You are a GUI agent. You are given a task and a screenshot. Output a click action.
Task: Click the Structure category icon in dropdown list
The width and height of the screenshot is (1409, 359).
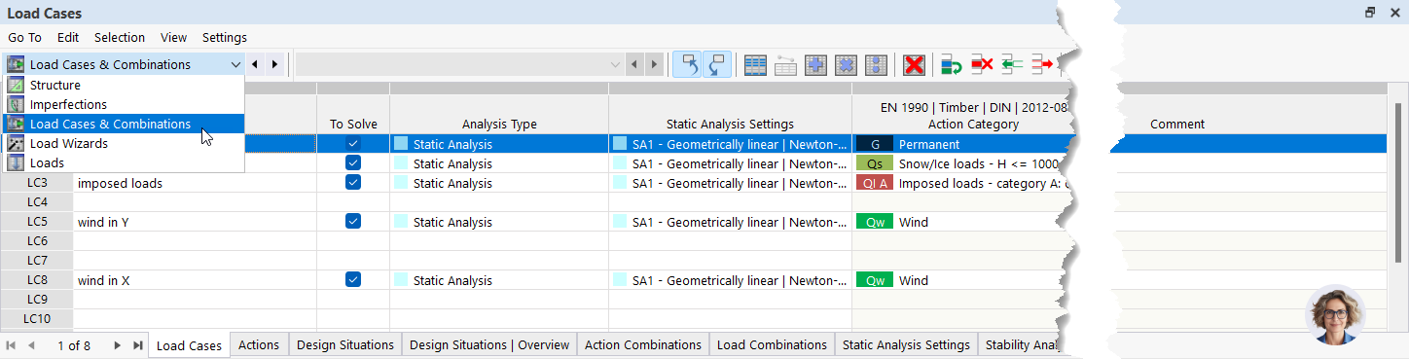click(16, 86)
